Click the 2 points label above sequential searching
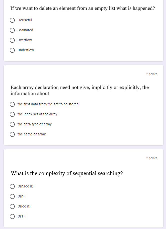This screenshot has height=229, width=166. [x=152, y=158]
